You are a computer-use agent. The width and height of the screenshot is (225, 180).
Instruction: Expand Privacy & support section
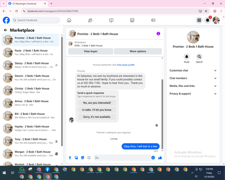[193, 94]
